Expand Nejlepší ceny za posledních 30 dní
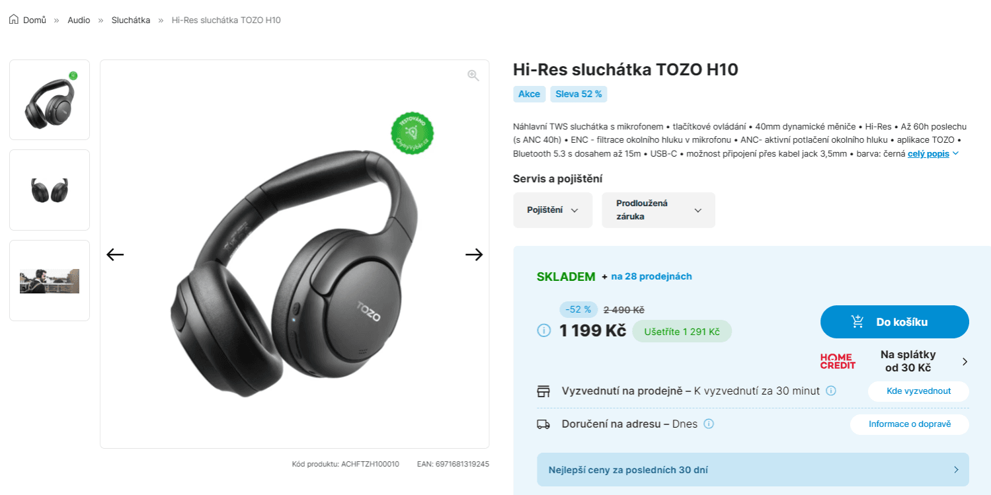The image size is (991, 495). point(753,470)
